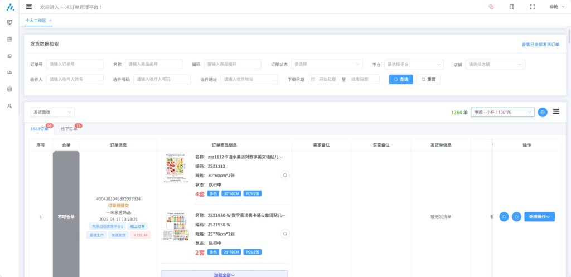Click the magnifier icon beside product ZSZ1112
Image resolution: width=571 pixels, height=277 pixels.
point(285,175)
